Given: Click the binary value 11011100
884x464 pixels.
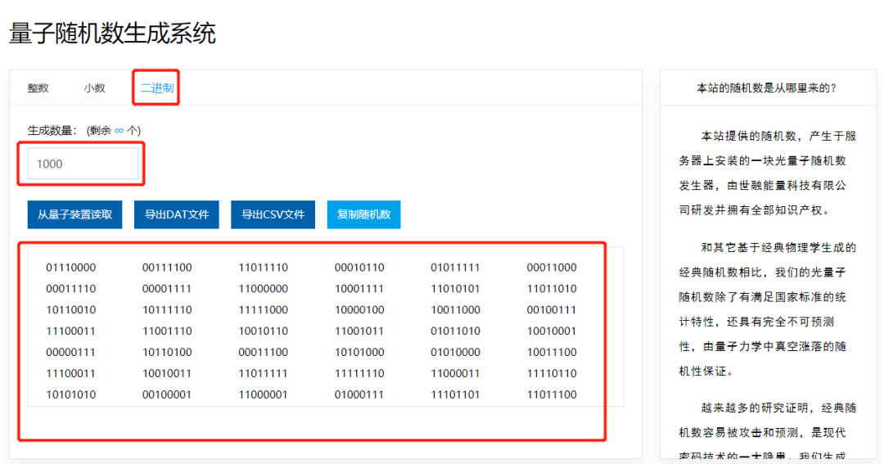Looking at the screenshot, I should 552,394.
